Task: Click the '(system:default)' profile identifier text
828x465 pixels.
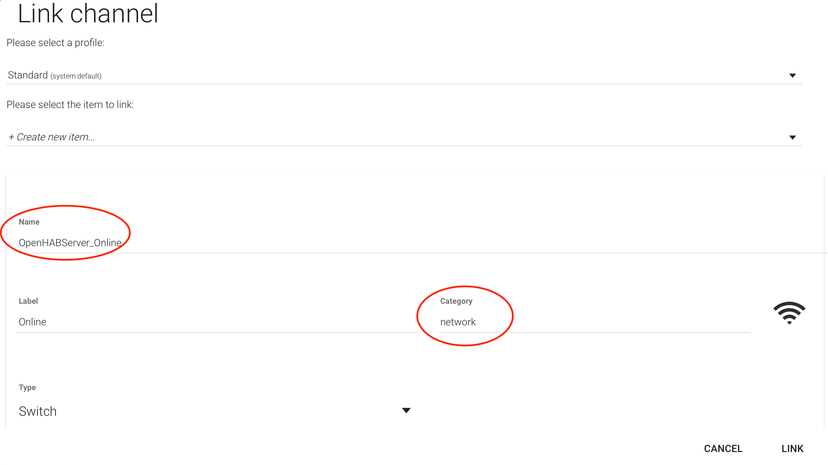Action: click(76, 76)
